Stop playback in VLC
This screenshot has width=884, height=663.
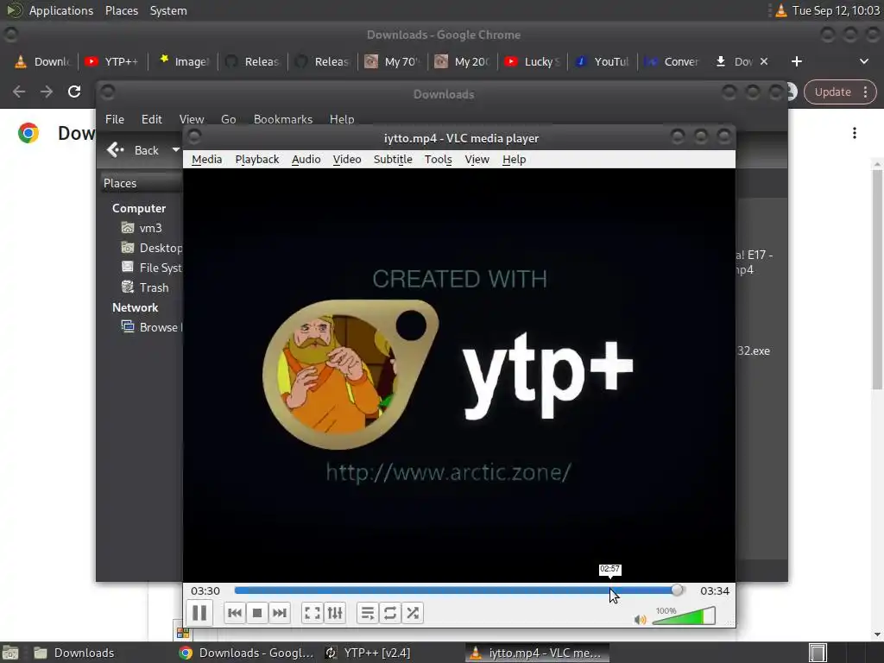pyautogui.click(x=257, y=613)
